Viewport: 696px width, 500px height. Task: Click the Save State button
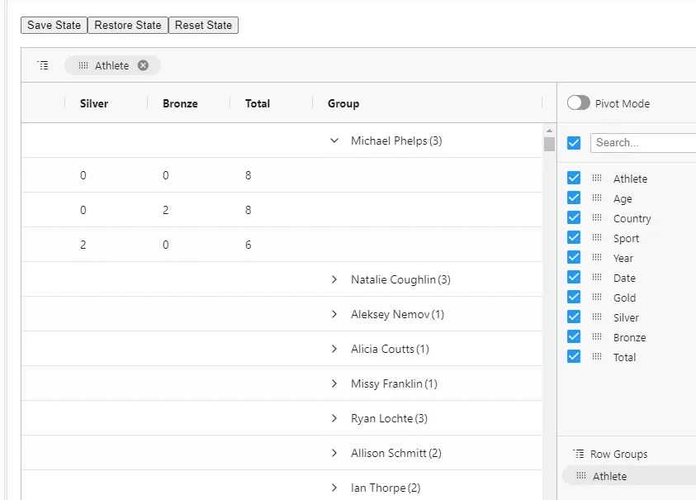point(54,26)
